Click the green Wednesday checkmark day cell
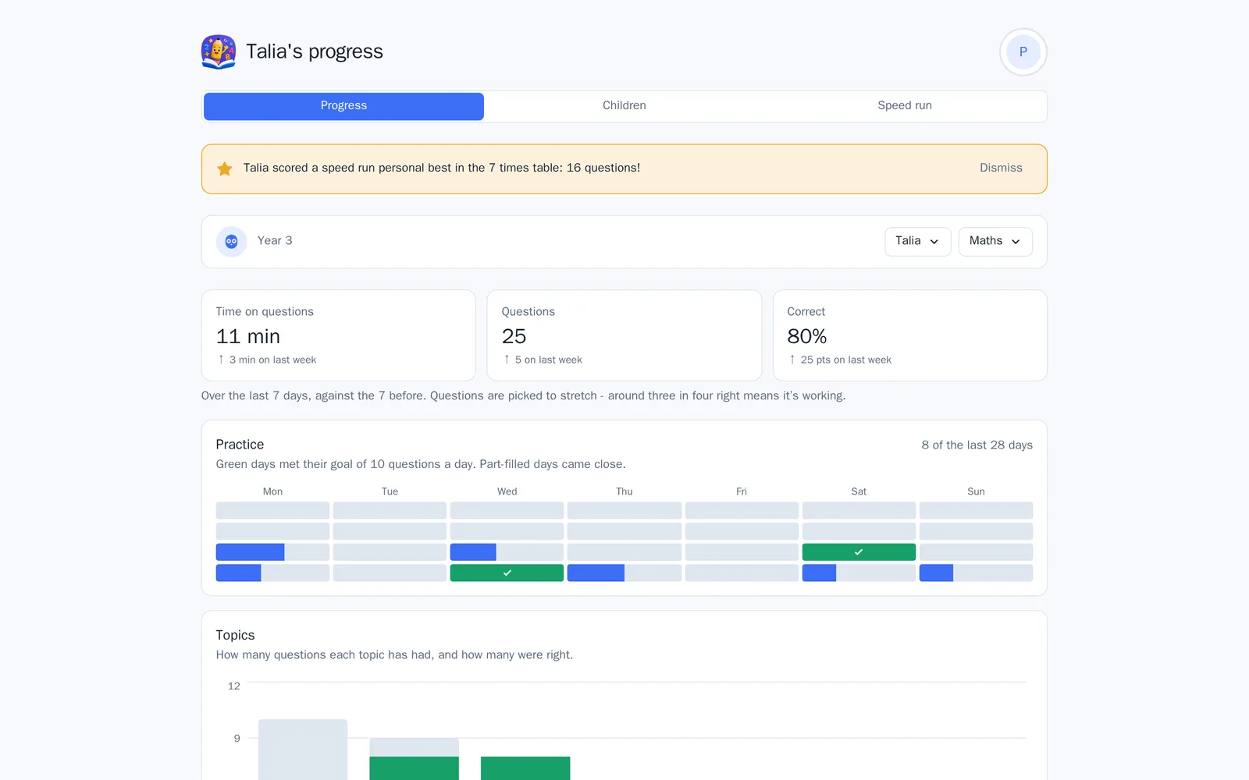Image resolution: width=1249 pixels, height=780 pixels. pos(507,573)
